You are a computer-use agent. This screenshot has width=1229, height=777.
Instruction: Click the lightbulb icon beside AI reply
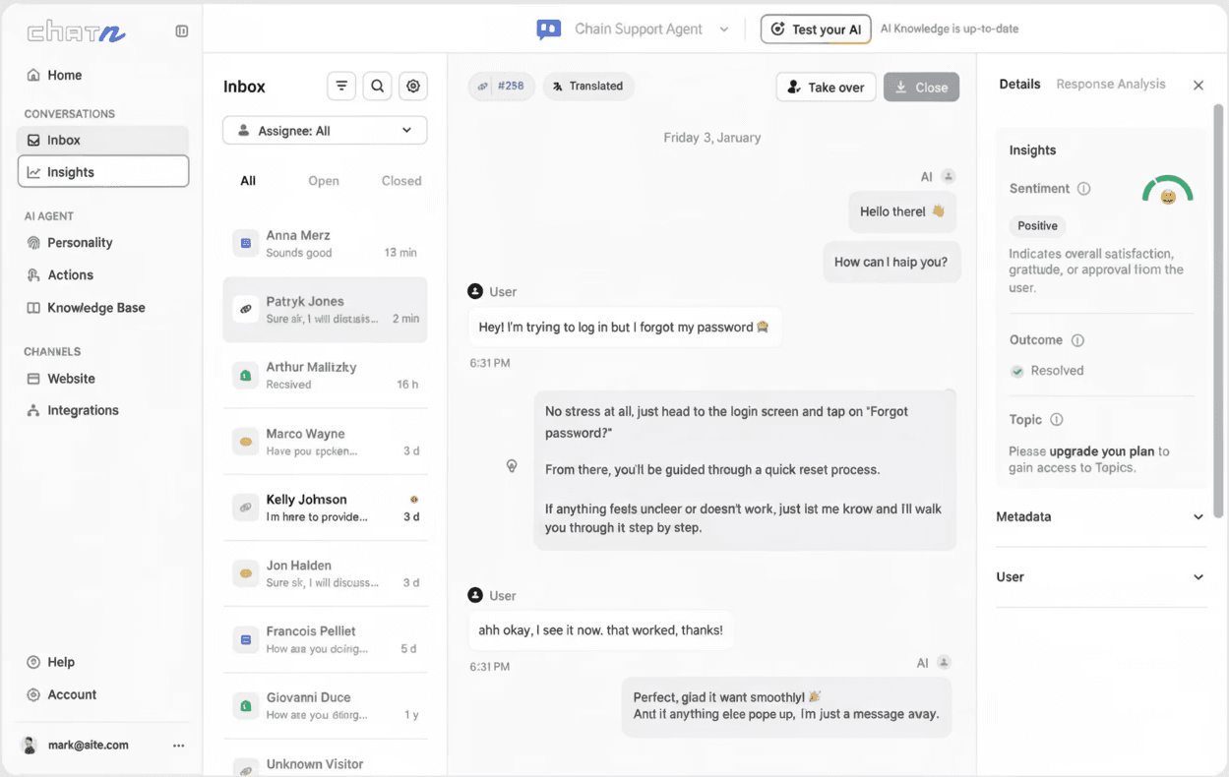(512, 466)
